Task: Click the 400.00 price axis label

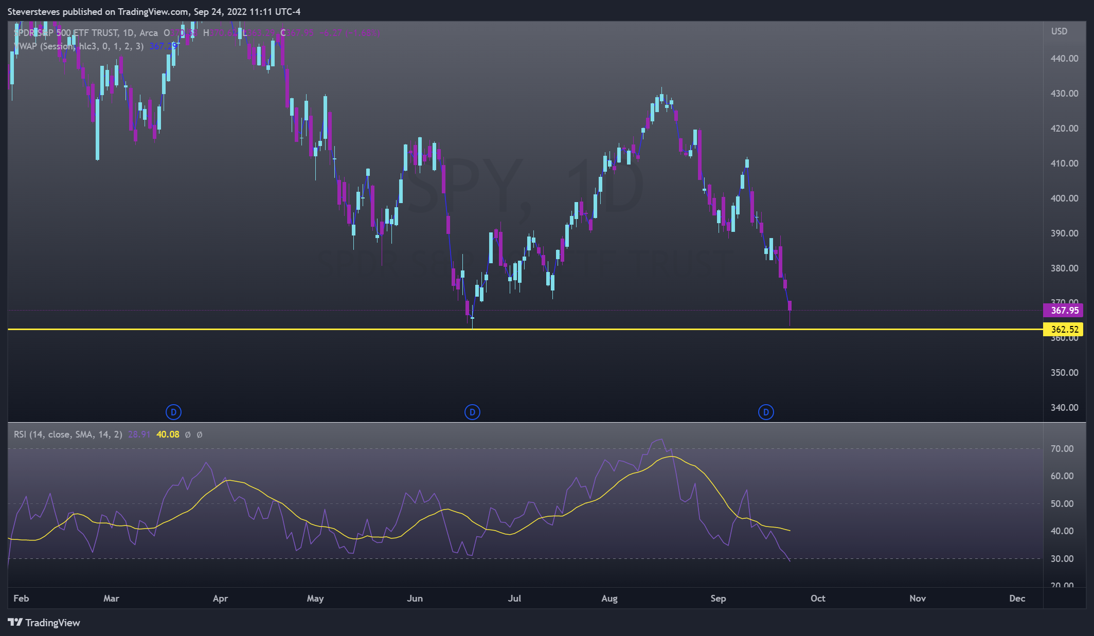Action: (1064, 198)
